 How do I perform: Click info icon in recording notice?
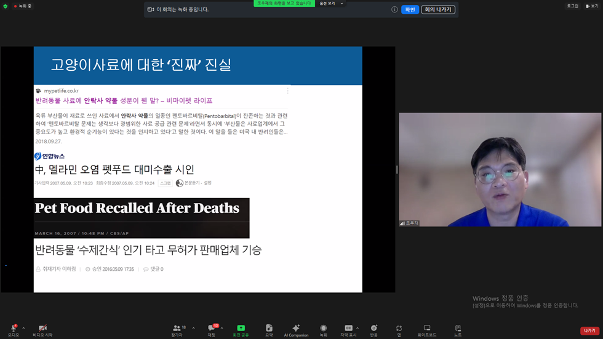click(394, 10)
